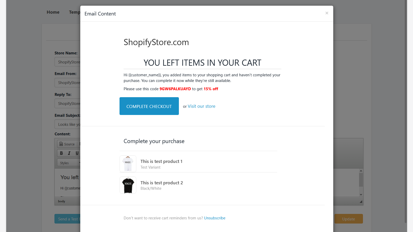Open the Styles dropdown in the editor
Image resolution: width=413 pixels, height=232 pixels.
coord(68,163)
